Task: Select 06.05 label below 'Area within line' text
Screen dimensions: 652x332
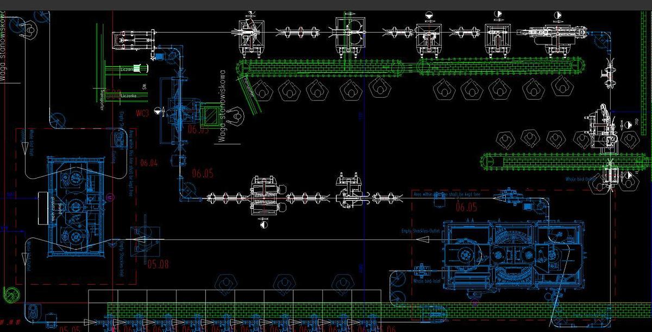Action: pyautogui.click(x=466, y=207)
